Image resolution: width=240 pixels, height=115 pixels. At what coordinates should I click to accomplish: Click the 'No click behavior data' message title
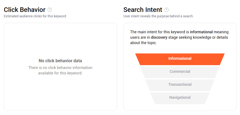coord(60,61)
